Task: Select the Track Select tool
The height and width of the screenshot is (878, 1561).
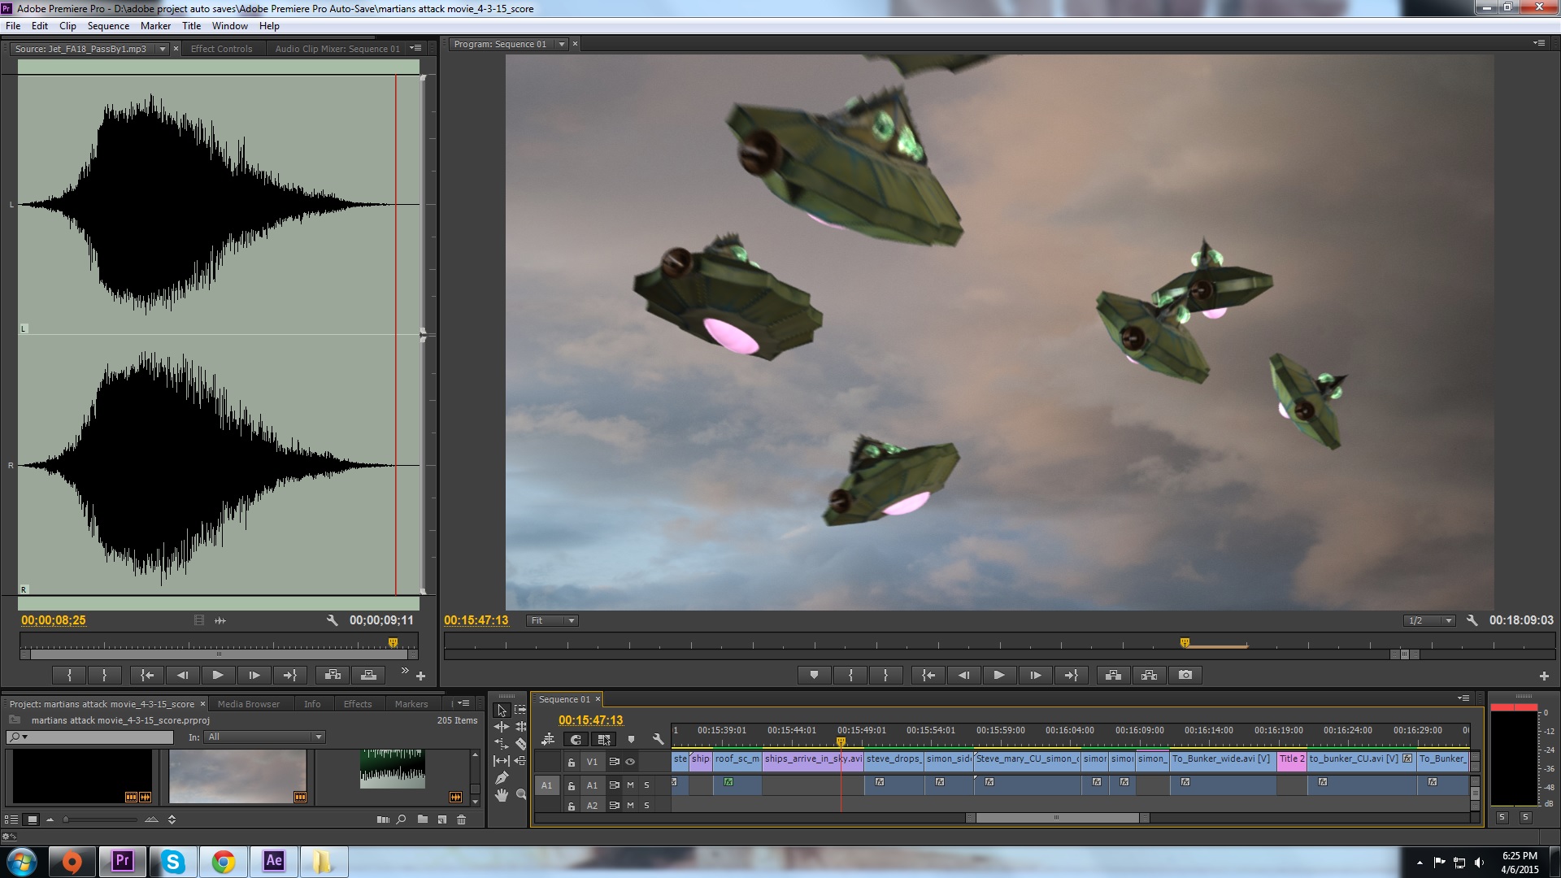Action: [520, 711]
